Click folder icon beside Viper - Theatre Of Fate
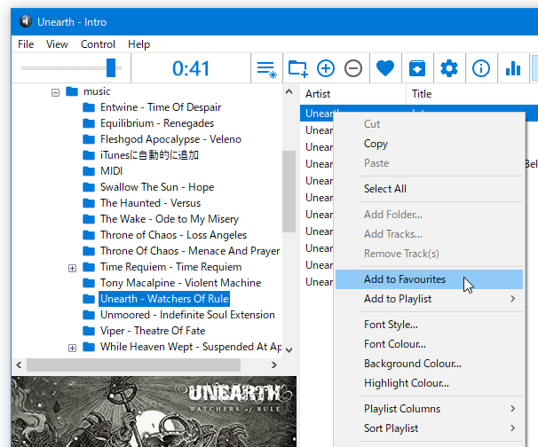This screenshot has width=538, height=447. pos(89,331)
